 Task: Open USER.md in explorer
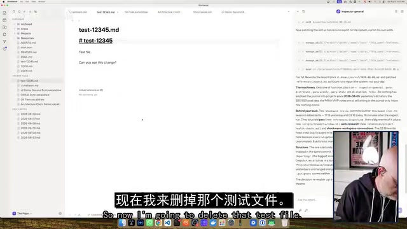point(27,71)
